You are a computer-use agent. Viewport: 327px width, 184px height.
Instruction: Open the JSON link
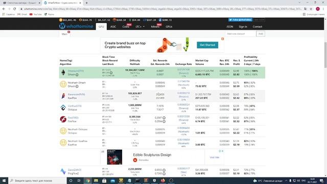tap(230, 27)
